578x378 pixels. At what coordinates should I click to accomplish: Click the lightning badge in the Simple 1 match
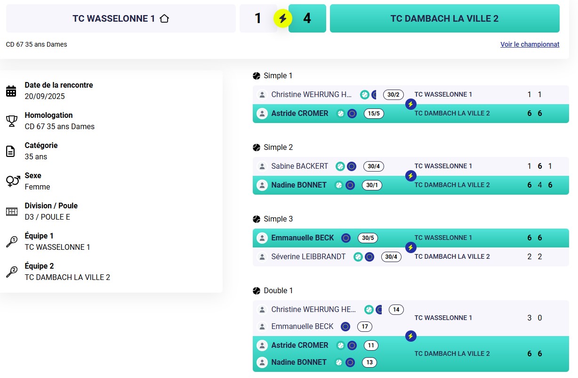coord(410,104)
